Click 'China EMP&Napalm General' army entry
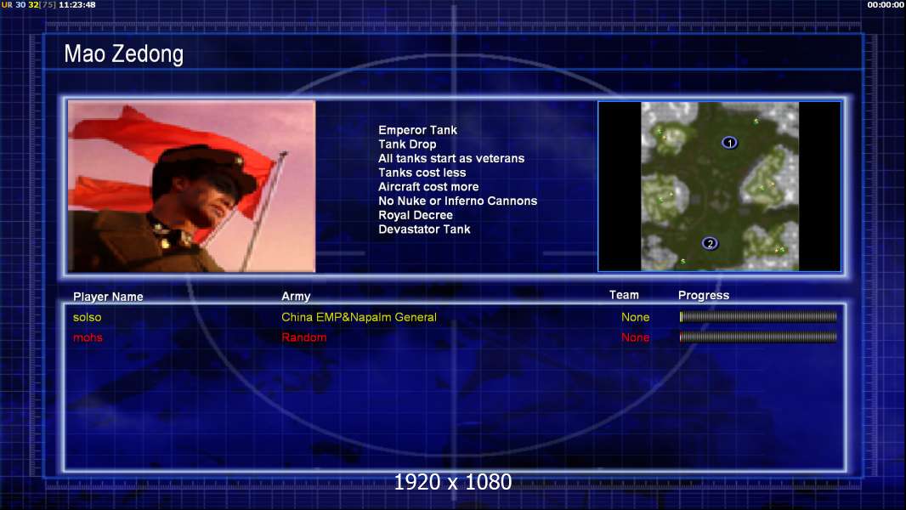The height and width of the screenshot is (510, 906). click(x=359, y=317)
